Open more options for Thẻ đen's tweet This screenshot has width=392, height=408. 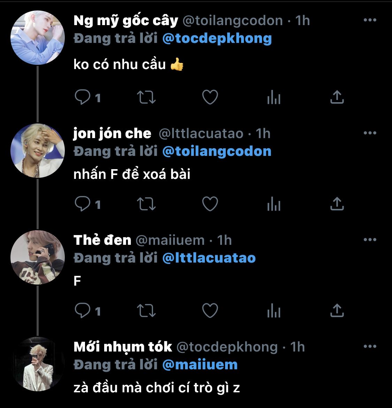point(370,240)
